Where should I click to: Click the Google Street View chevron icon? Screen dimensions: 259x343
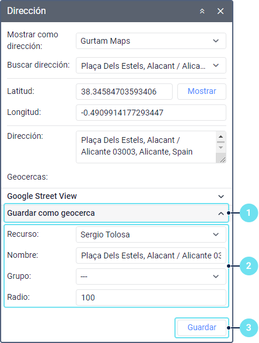click(x=221, y=197)
